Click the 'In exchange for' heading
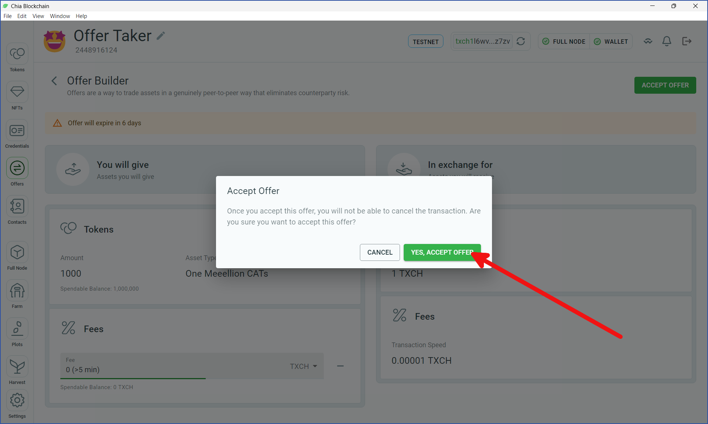The height and width of the screenshot is (424, 708). [460, 165]
